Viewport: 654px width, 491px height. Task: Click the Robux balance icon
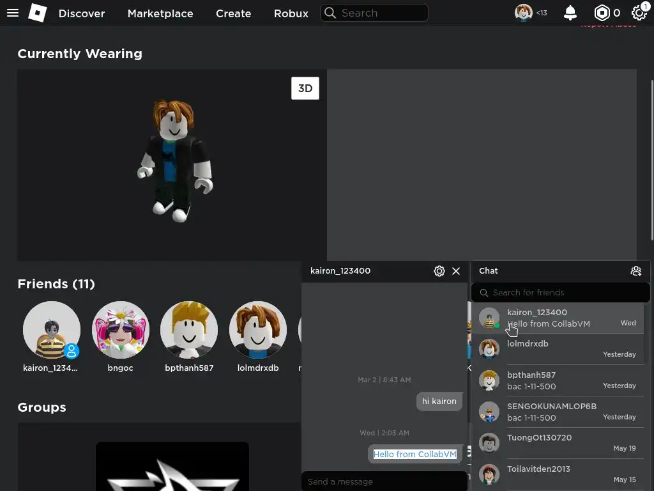[602, 13]
